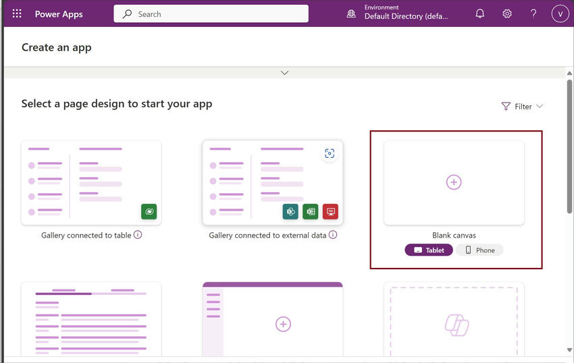This screenshot has width=574, height=363.
Task: Open the Help question mark icon
Action: 533,14
